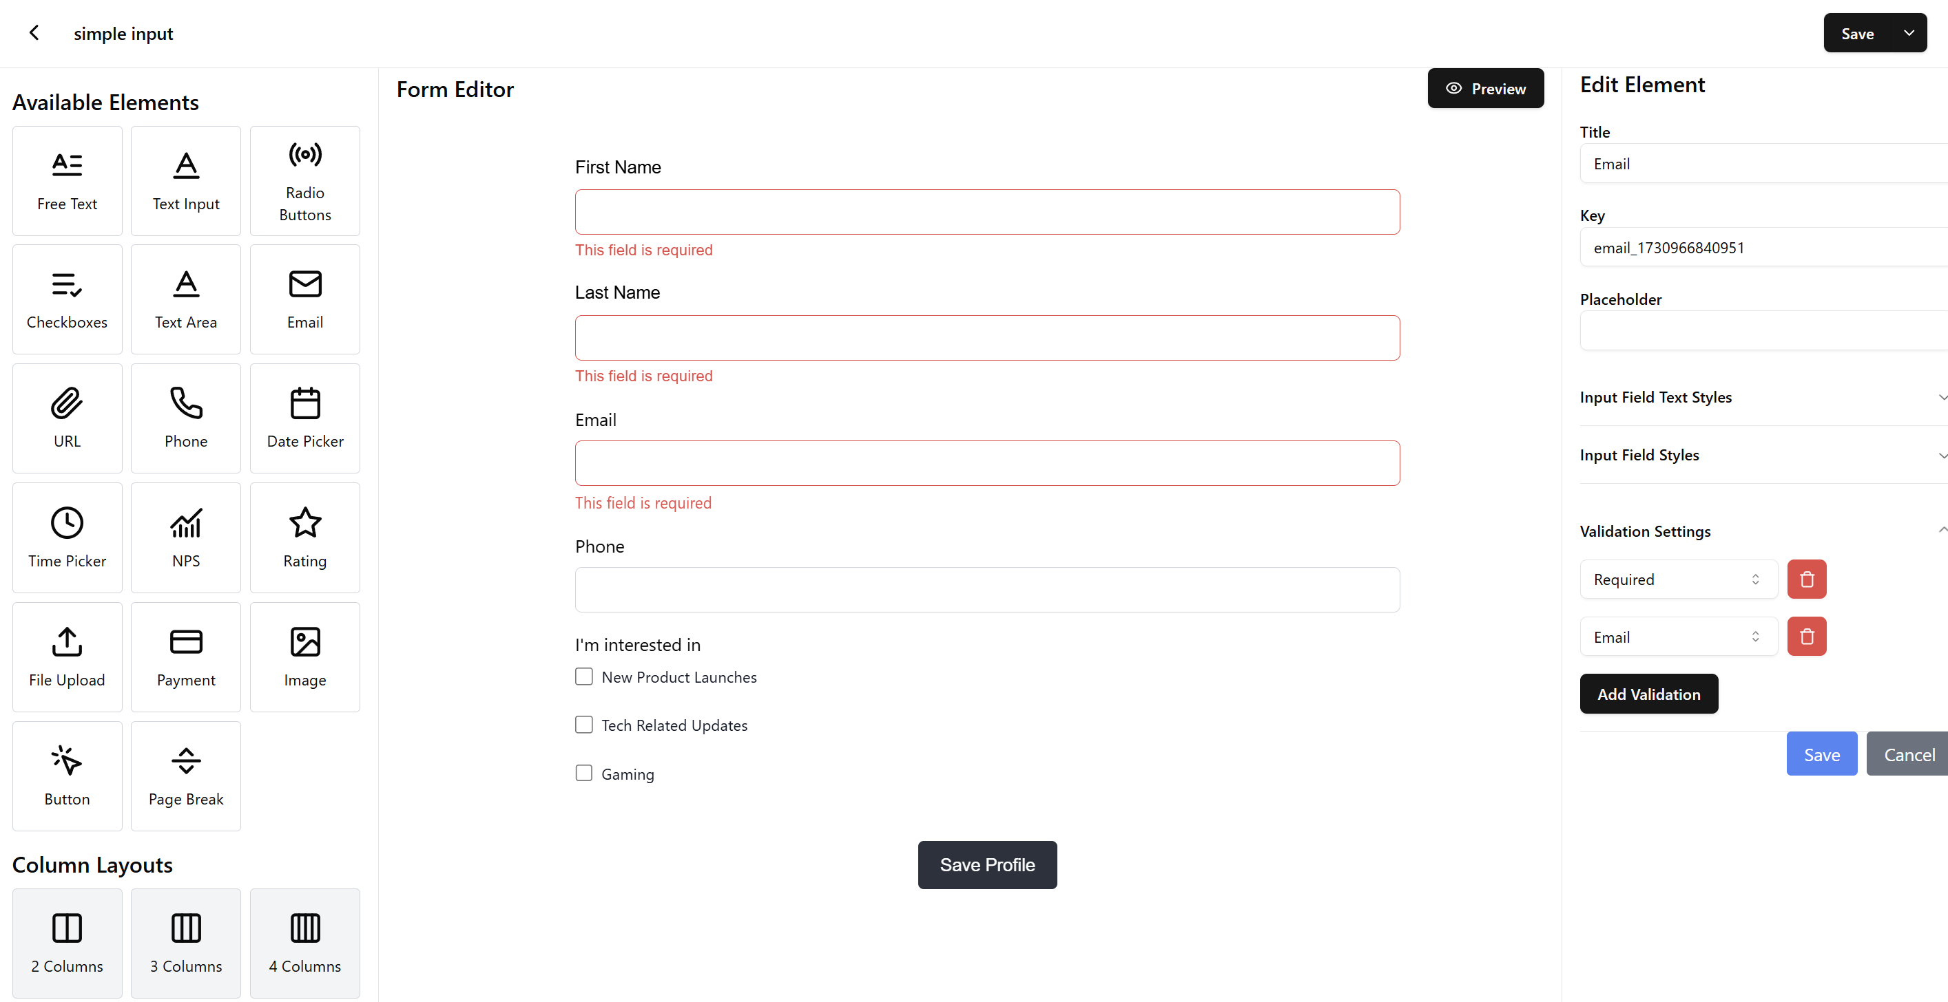Image resolution: width=1948 pixels, height=1002 pixels.
Task: Enable the Tech Related Updates option
Action: (583, 724)
